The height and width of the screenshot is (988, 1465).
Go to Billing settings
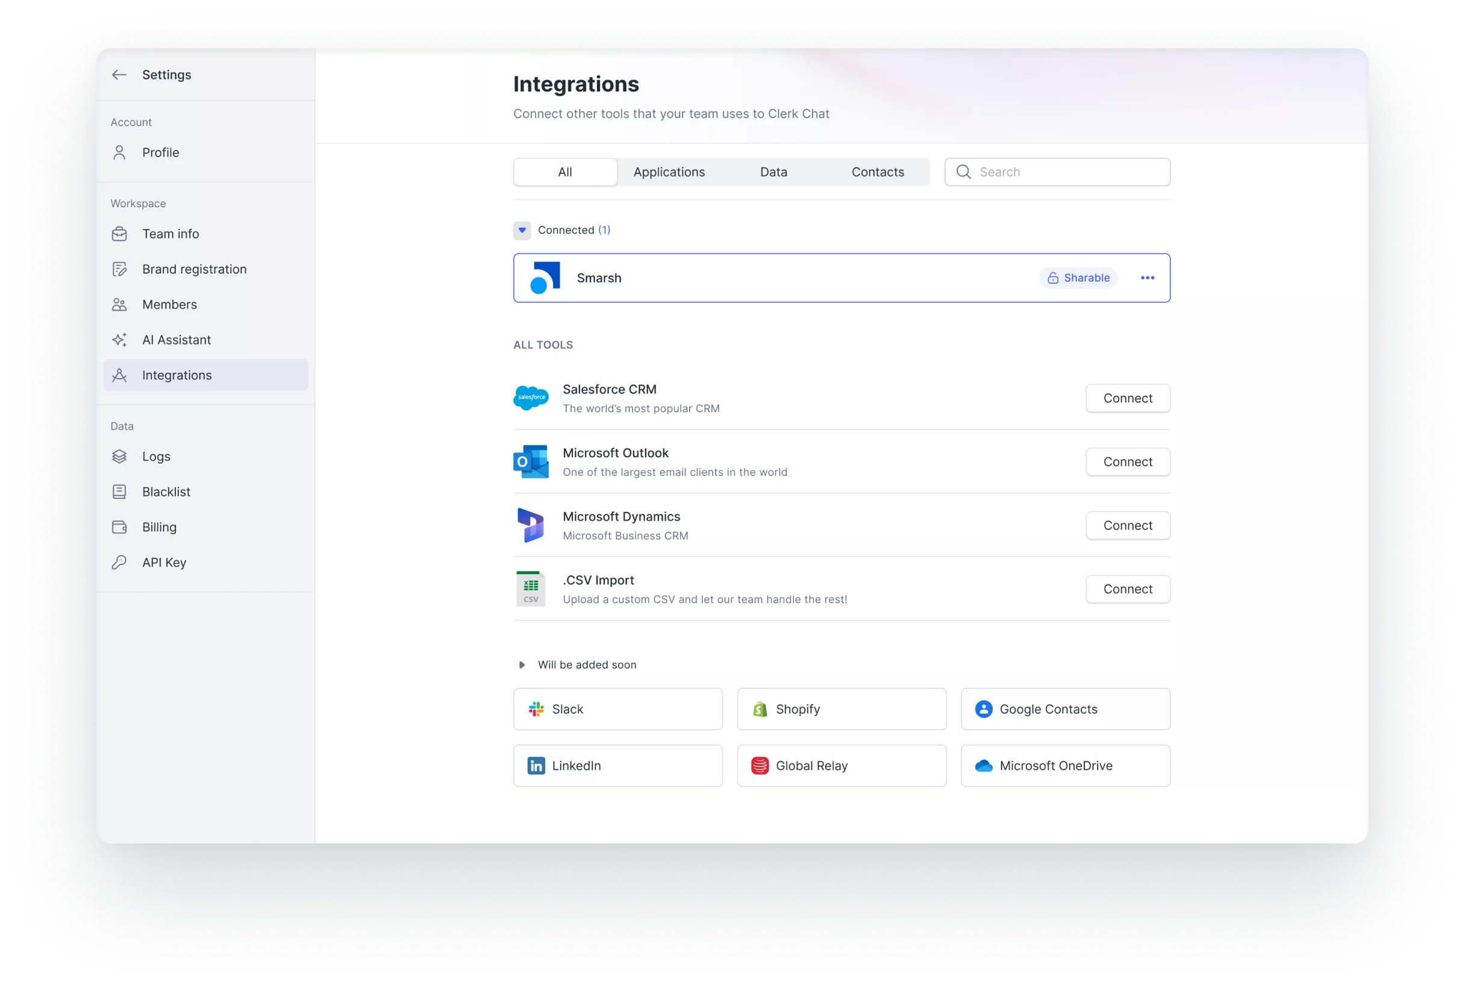click(x=205, y=527)
